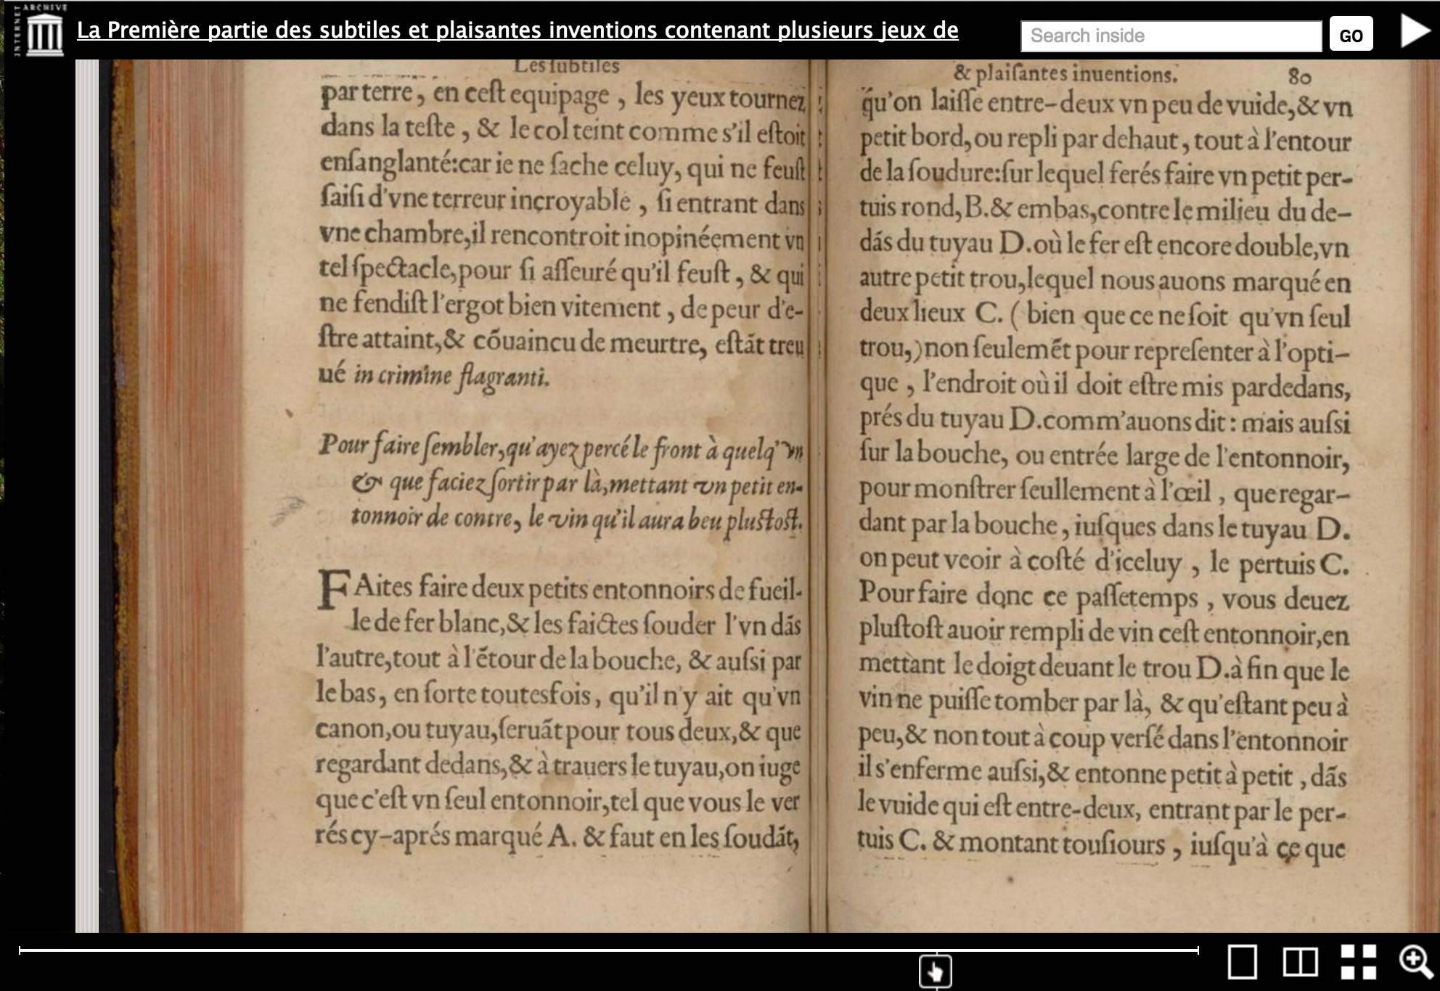Viewport: 1440px width, 991px height.
Task: Click the page navigation slider track
Action: pyautogui.click(x=608, y=950)
